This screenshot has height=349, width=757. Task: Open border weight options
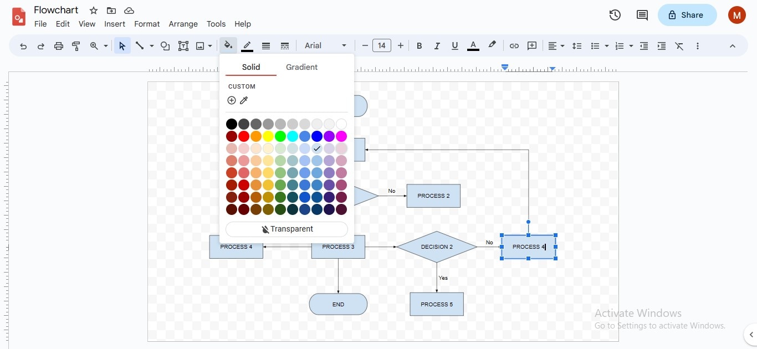pyautogui.click(x=266, y=46)
